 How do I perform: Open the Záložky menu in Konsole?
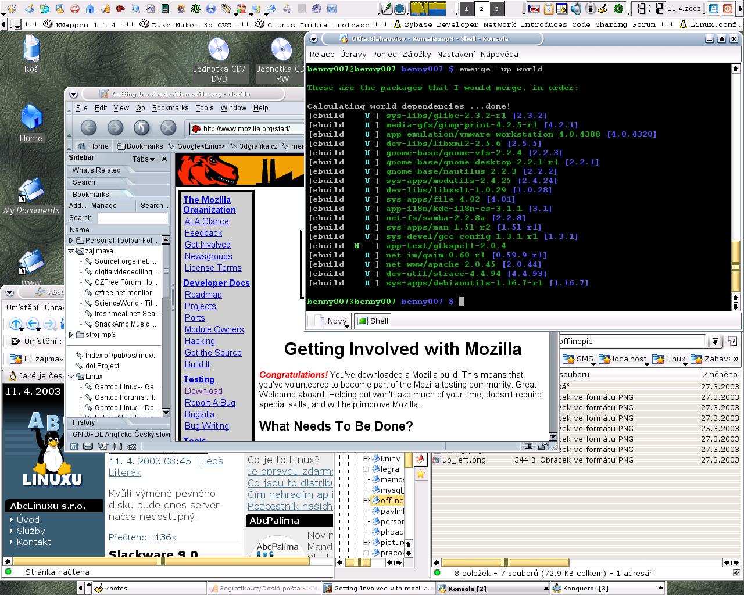[x=416, y=54]
